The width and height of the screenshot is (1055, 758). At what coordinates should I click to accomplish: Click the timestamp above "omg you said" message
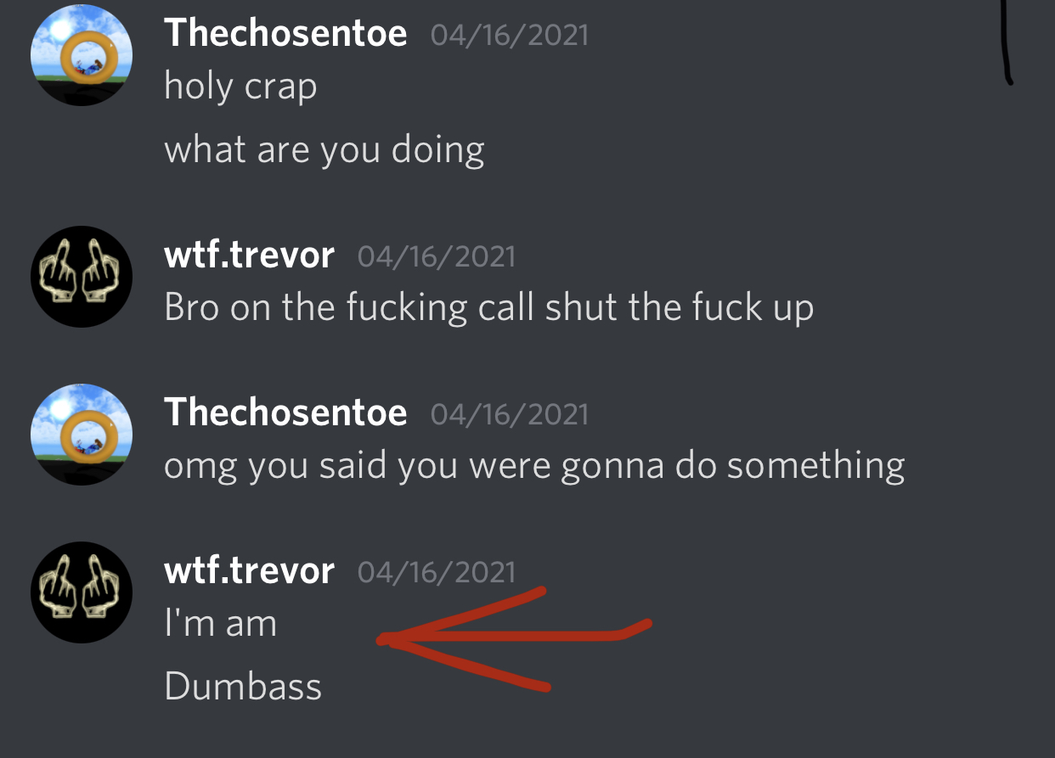click(510, 413)
